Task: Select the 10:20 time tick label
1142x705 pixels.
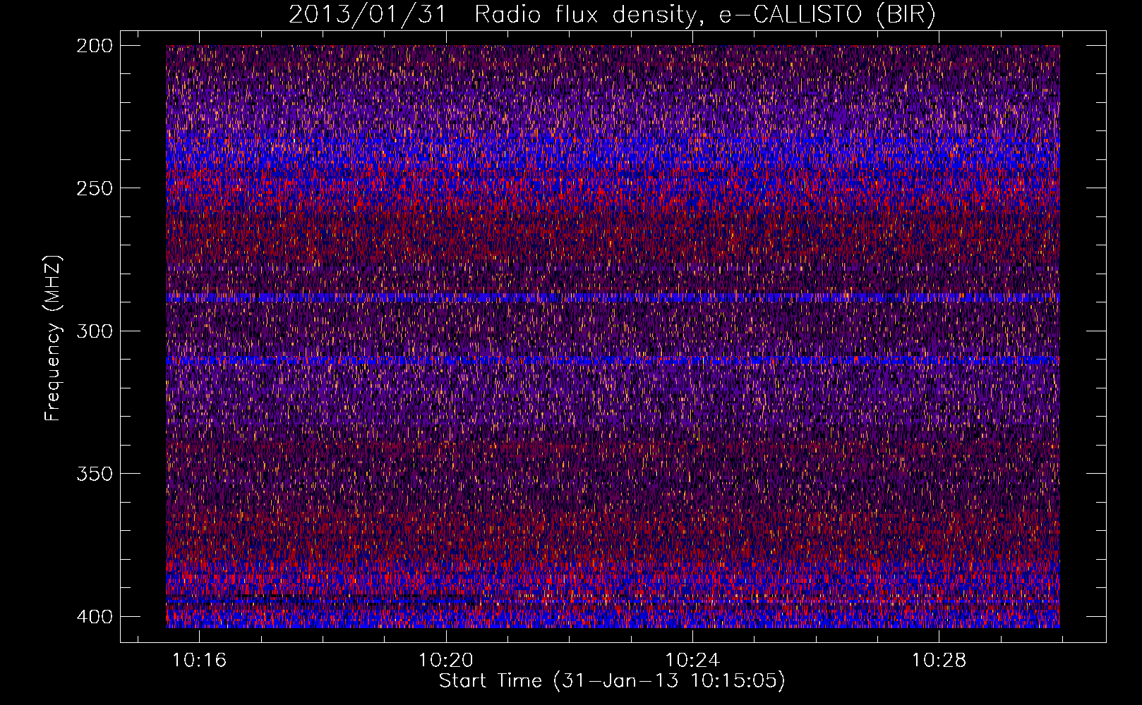Action: 446,661
